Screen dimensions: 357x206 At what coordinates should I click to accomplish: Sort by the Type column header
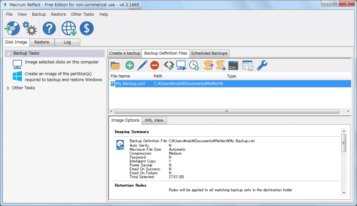288,76
